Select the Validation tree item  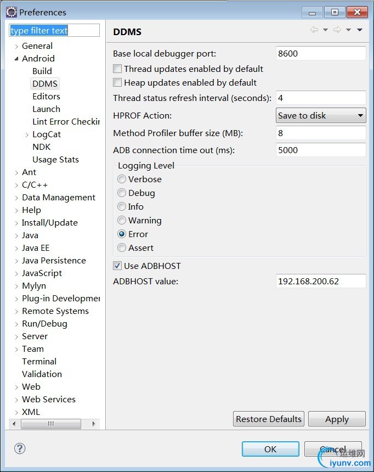pyautogui.click(x=42, y=374)
